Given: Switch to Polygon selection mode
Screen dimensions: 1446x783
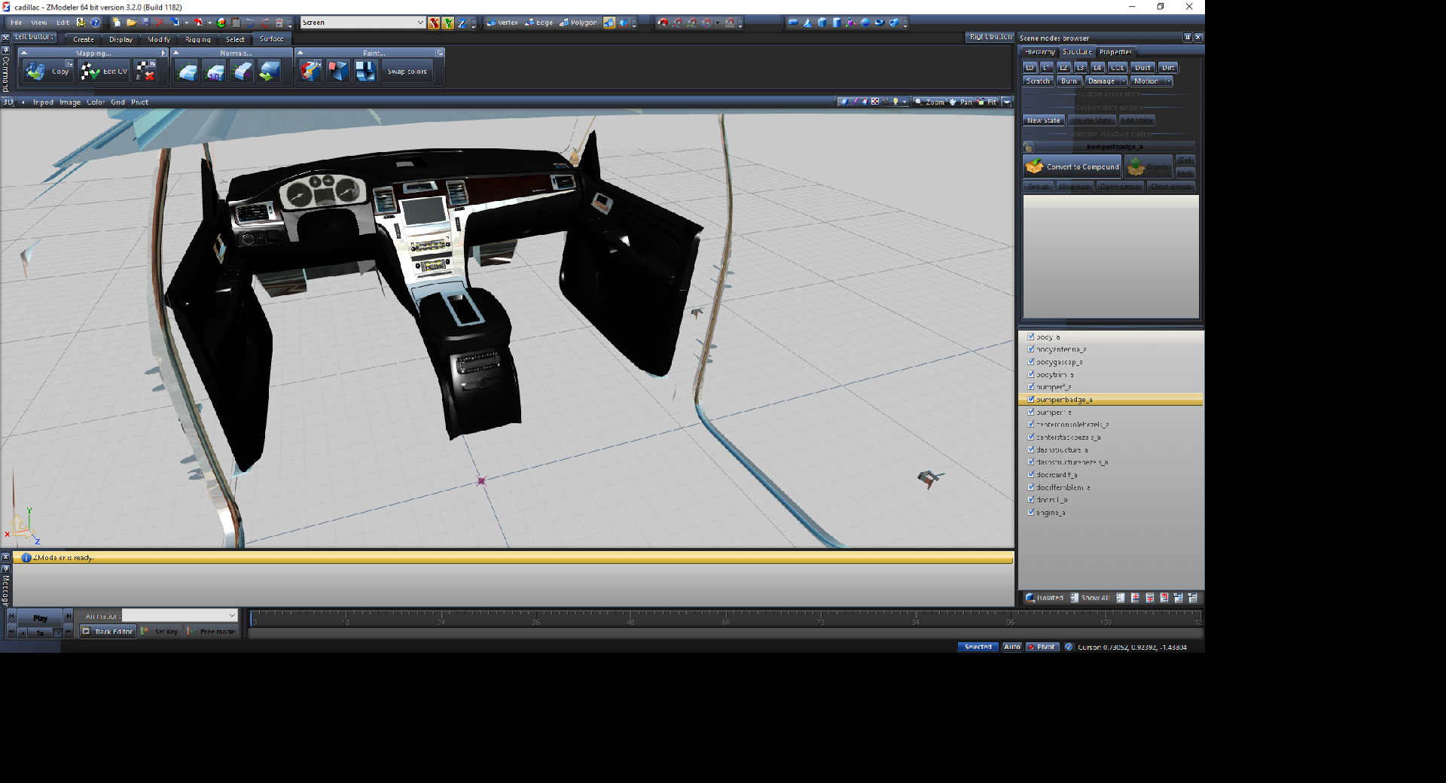Looking at the screenshot, I should (578, 23).
